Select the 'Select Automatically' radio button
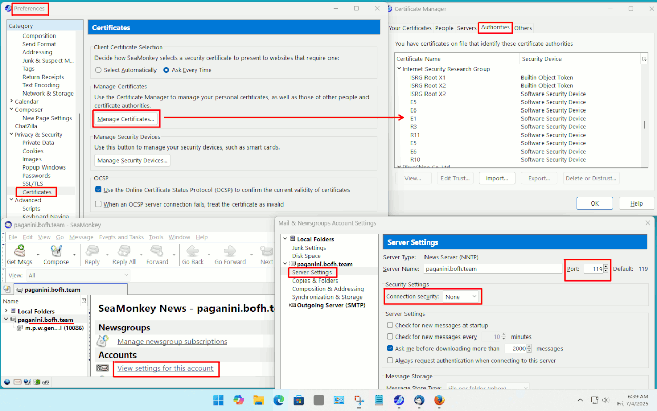657x411 pixels. tap(99, 70)
